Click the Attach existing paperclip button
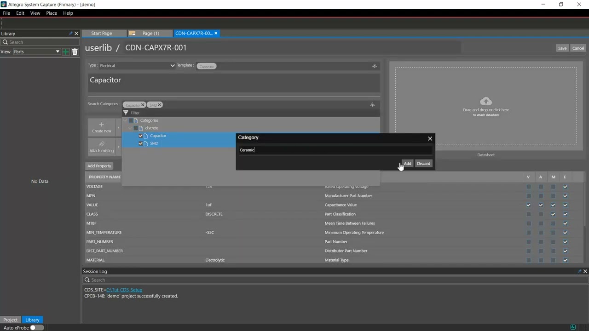This screenshot has width=589, height=331. click(x=101, y=147)
